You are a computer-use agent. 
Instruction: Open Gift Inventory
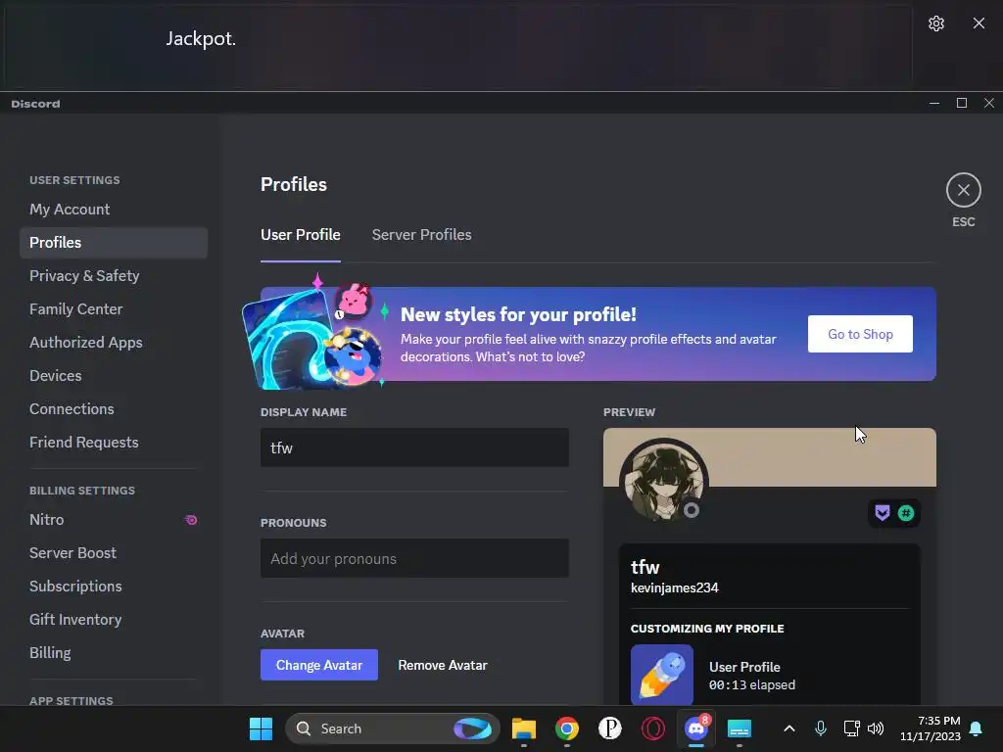[114, 620]
